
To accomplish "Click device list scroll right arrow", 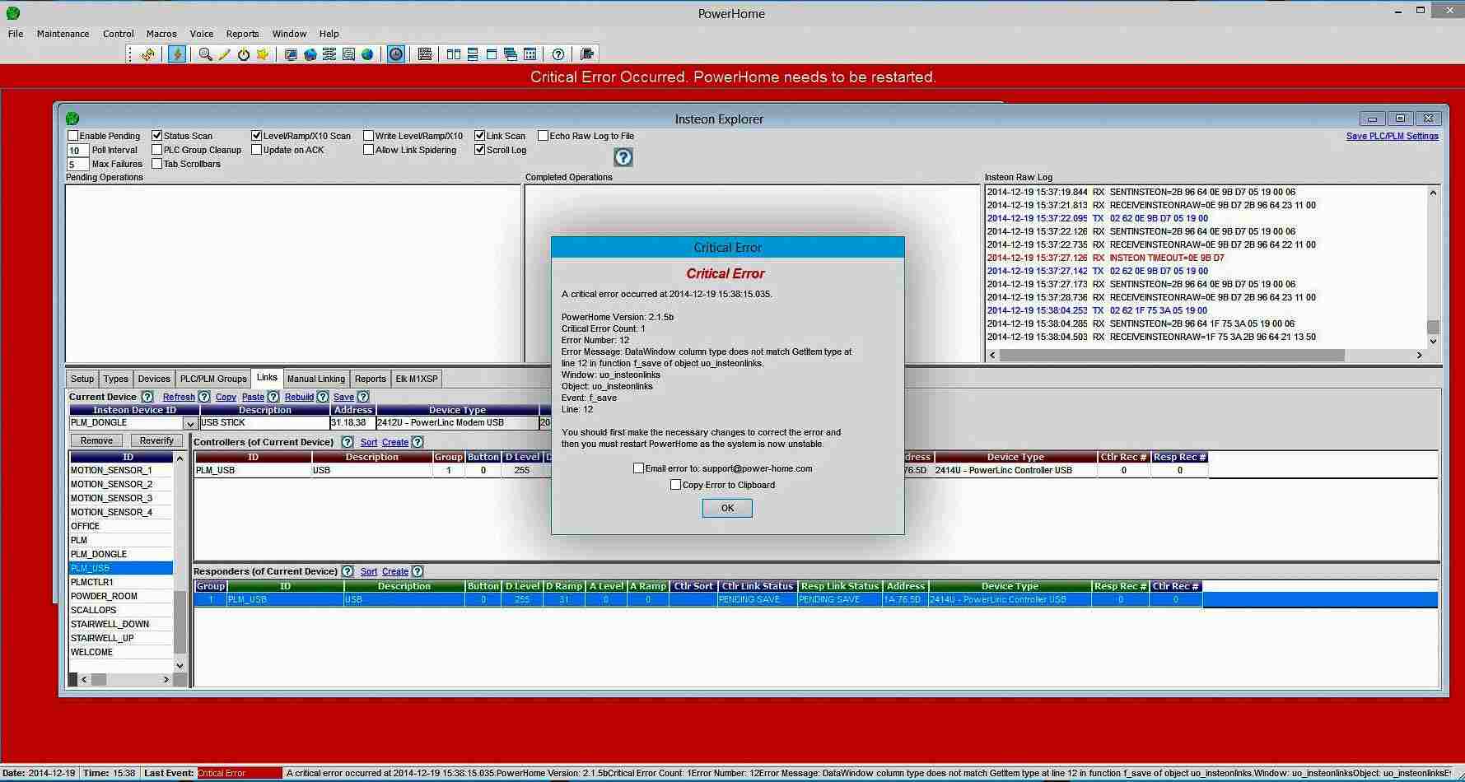I will tap(166, 680).
